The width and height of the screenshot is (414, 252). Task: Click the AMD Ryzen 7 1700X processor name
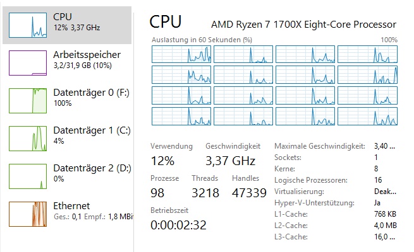pyautogui.click(x=303, y=24)
